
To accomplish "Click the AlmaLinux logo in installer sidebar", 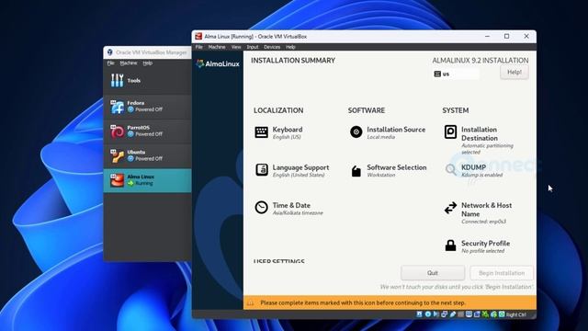I will point(218,63).
